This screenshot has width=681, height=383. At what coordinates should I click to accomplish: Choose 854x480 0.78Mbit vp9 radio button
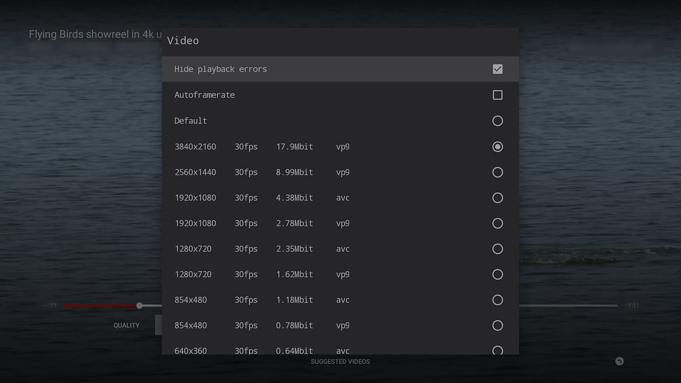(498, 325)
